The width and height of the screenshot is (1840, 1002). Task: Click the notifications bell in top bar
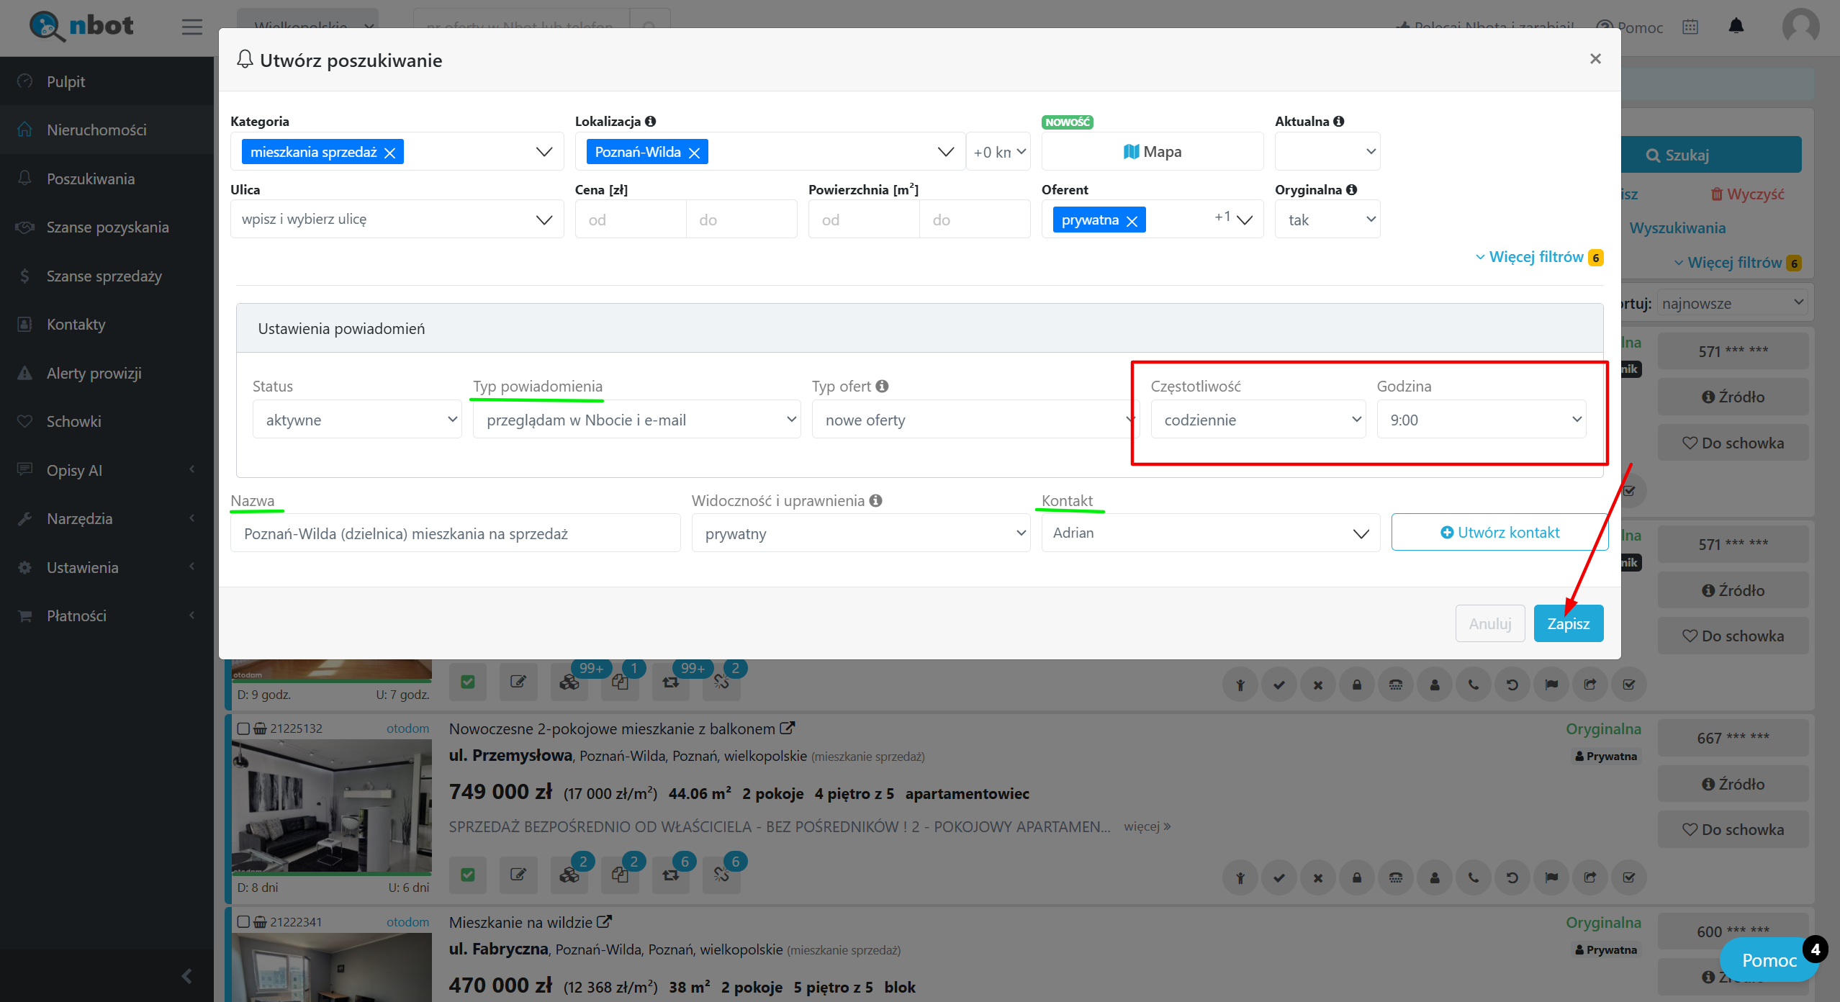coord(1736,27)
